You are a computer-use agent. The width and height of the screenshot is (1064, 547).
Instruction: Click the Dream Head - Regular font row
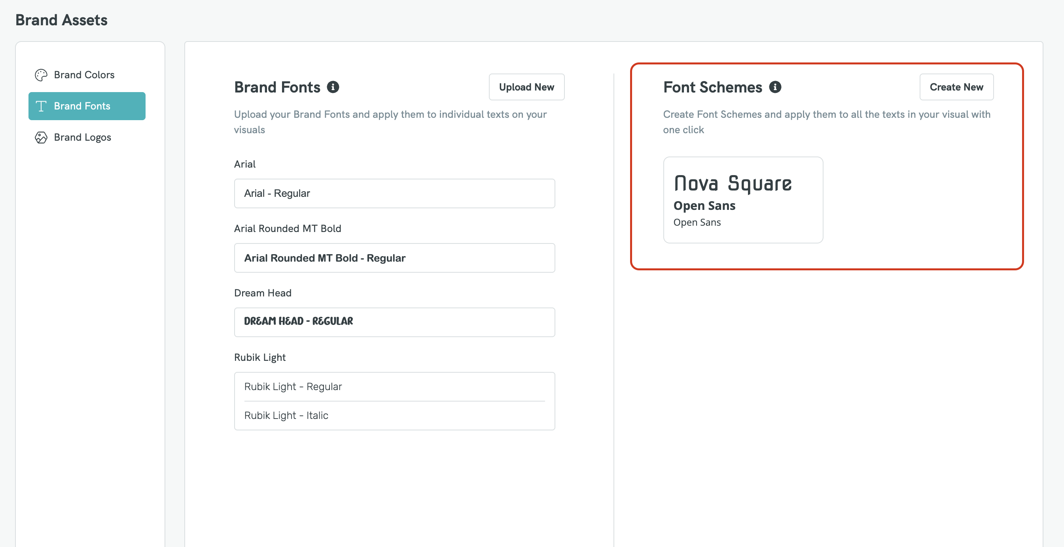[394, 322]
